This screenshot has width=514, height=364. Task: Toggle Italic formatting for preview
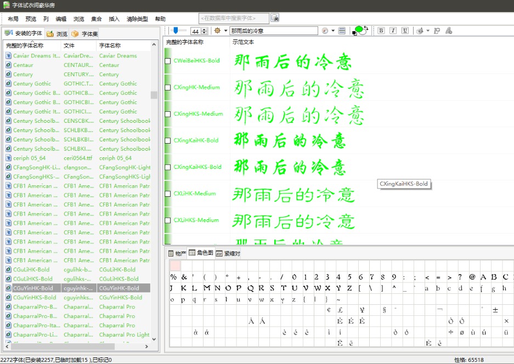click(393, 31)
